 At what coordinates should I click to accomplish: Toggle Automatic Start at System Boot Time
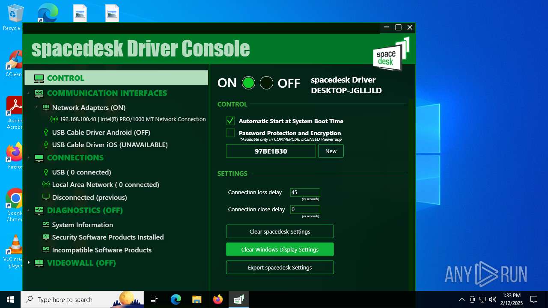pos(230,121)
